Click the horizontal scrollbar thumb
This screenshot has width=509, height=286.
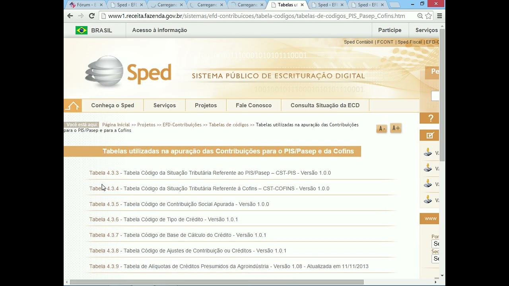[x=217, y=282]
